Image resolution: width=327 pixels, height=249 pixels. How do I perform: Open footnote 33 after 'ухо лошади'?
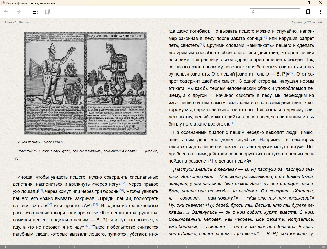click(40, 190)
